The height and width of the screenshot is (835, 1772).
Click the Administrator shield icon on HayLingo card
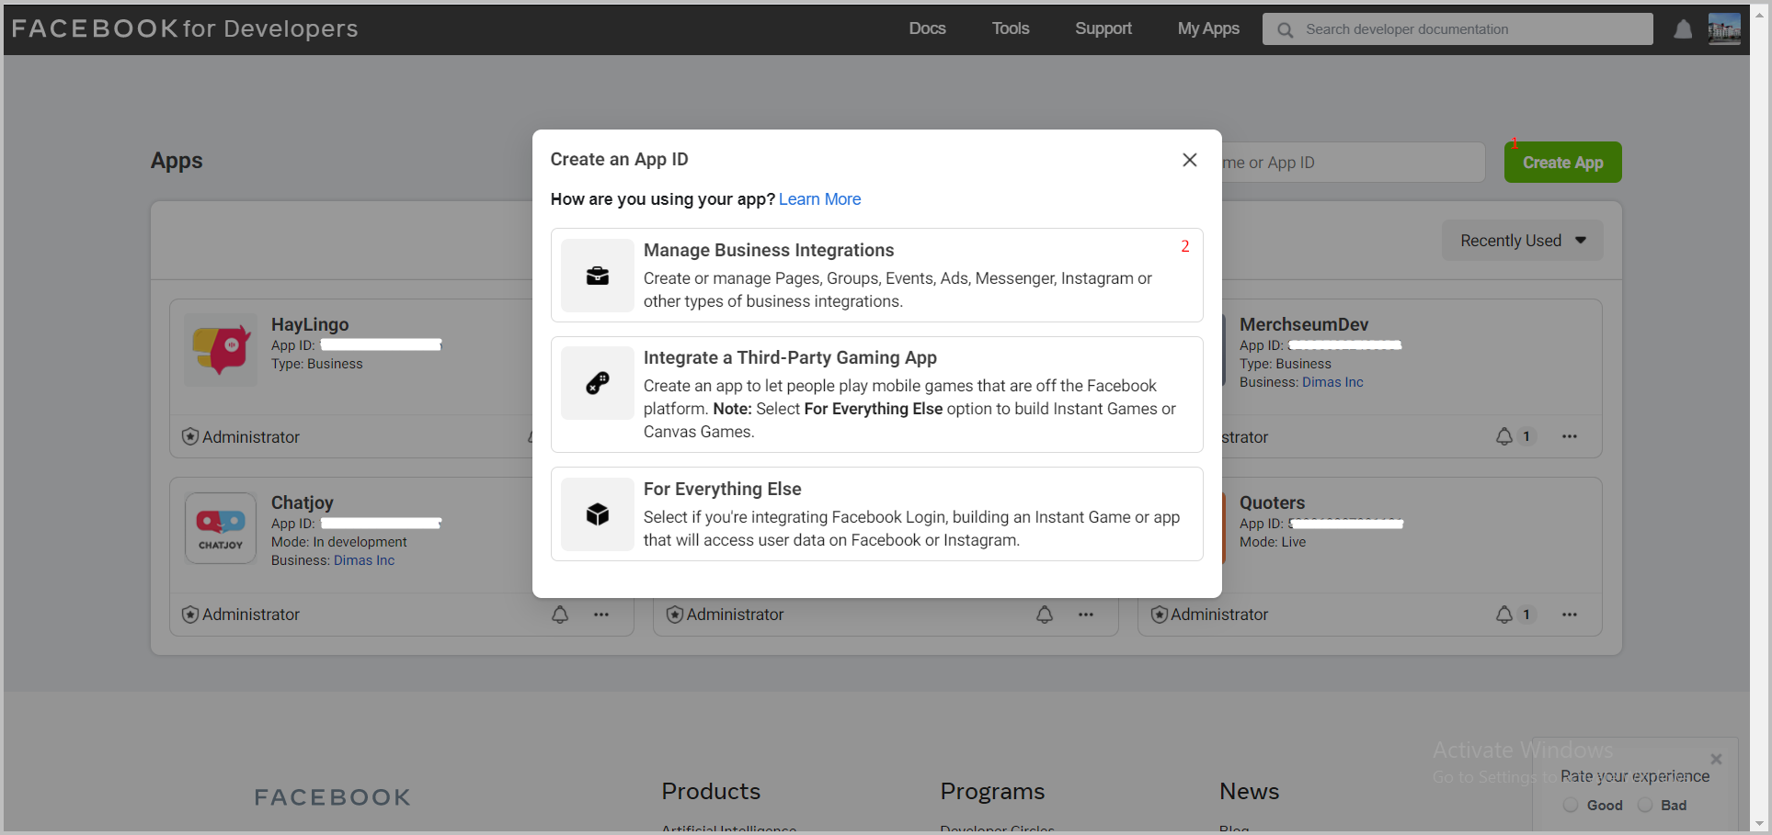click(190, 436)
